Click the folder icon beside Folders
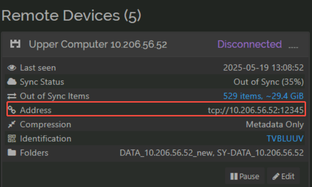This screenshot has height=187, width=312. (12, 152)
